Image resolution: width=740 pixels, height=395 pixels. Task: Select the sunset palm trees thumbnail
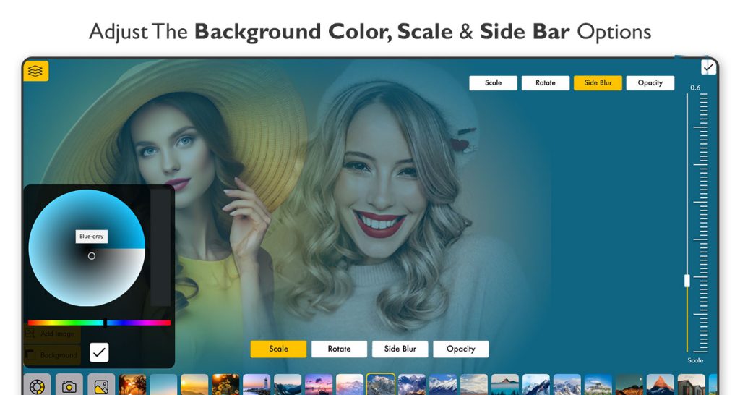tap(132, 385)
